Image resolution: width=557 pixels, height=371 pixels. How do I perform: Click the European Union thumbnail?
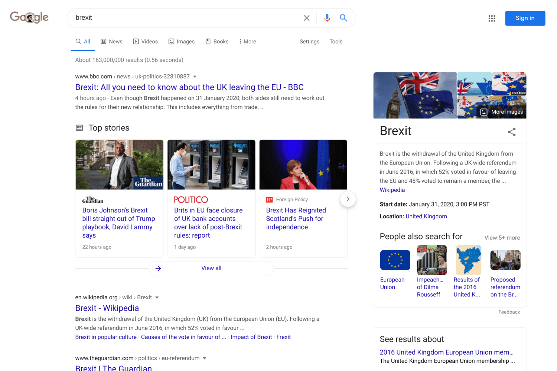pyautogui.click(x=395, y=260)
